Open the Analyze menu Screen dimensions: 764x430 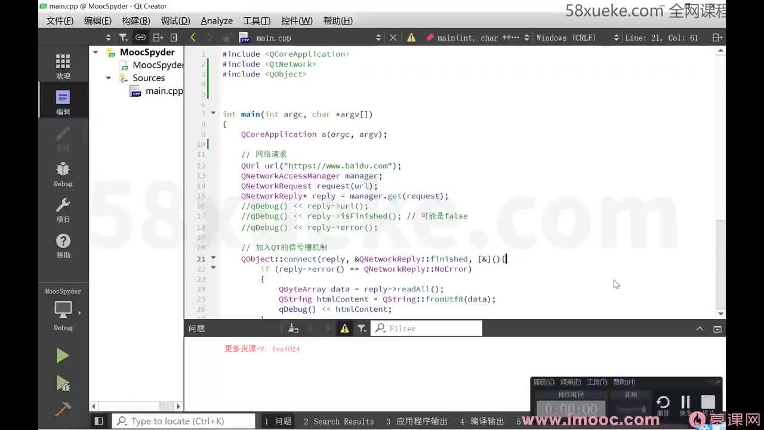click(217, 20)
